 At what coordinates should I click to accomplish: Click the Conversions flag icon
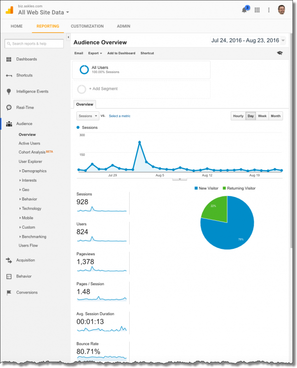(9, 293)
